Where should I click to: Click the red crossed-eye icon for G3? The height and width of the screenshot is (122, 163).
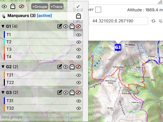[x=79, y=93]
